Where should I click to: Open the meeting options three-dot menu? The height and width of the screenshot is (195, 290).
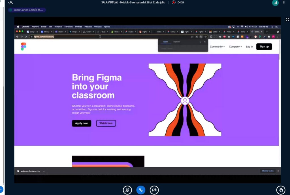284,3
